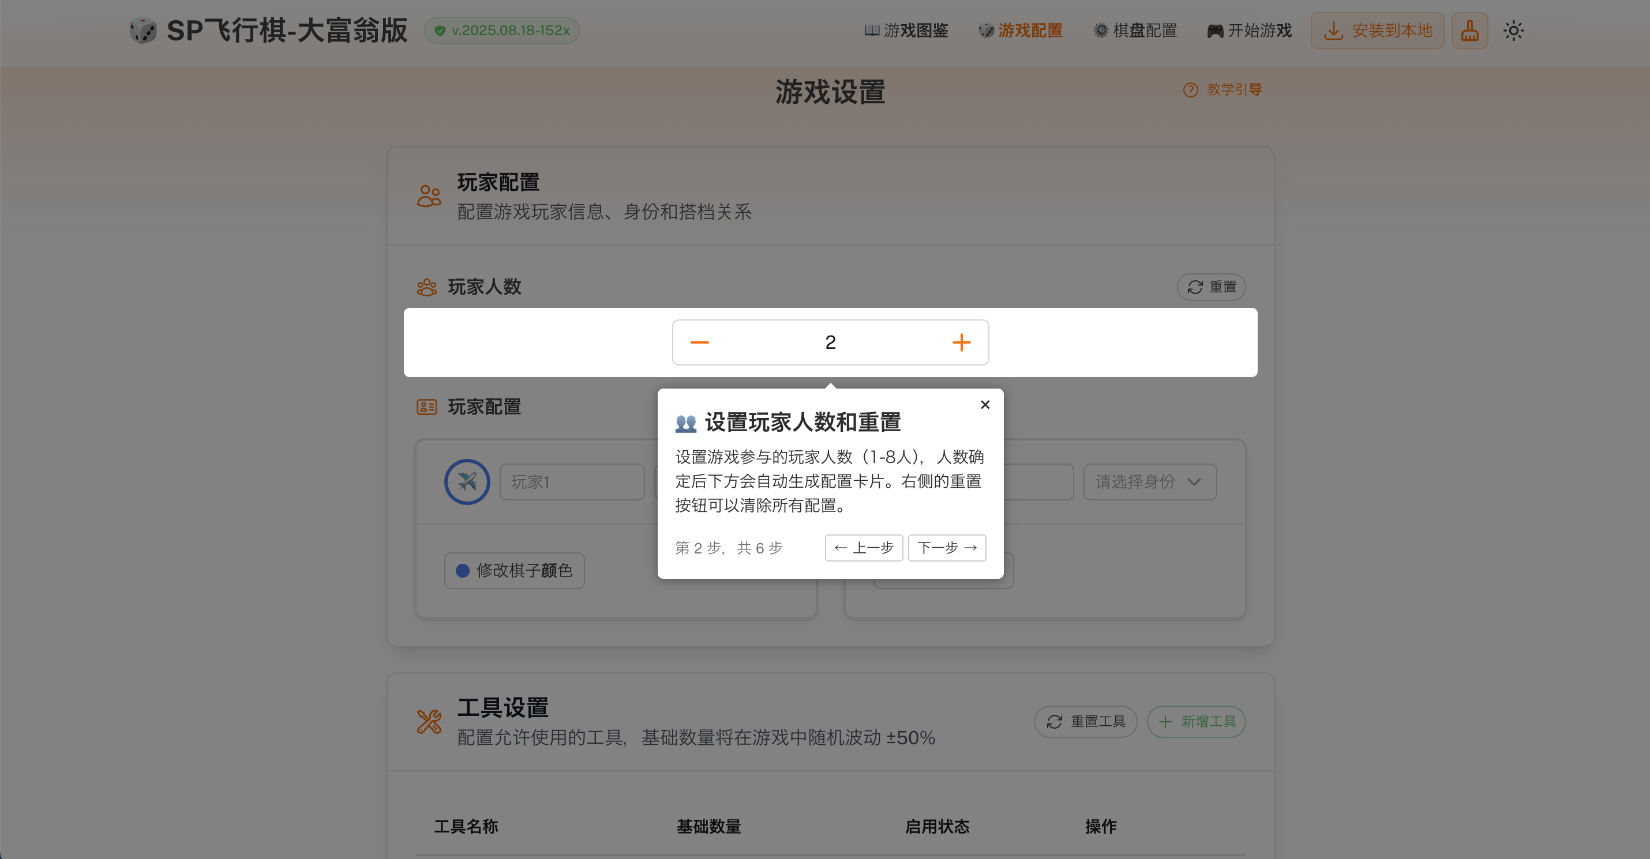The image size is (1650, 859).
Task: Go to 开始游戏 in navigation
Action: coord(1249,31)
